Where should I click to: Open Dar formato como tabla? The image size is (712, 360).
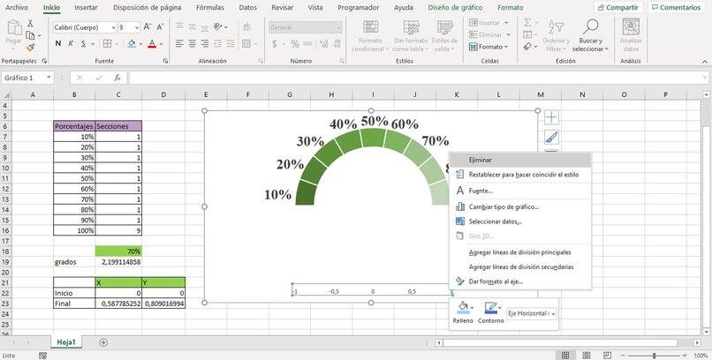tap(411, 35)
